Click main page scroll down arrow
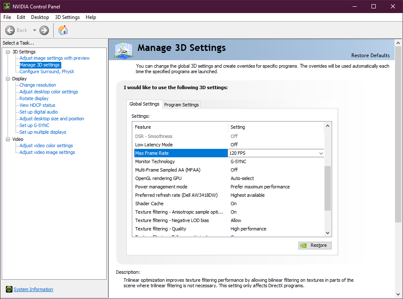 pyautogui.click(x=398, y=294)
